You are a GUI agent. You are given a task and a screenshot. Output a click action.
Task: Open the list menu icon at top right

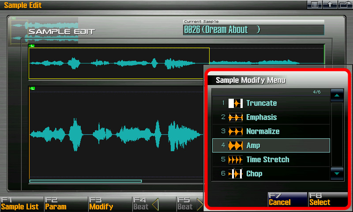point(315,4)
